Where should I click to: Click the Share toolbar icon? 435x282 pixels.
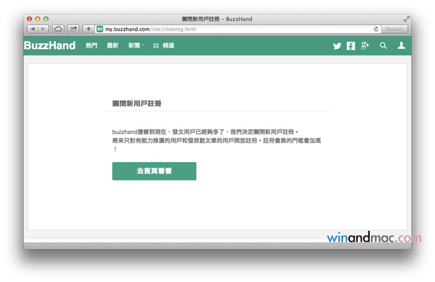point(73,29)
